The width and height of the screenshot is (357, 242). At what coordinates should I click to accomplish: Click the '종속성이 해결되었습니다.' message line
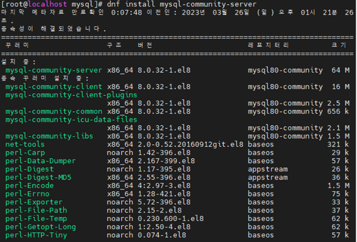click(54, 29)
